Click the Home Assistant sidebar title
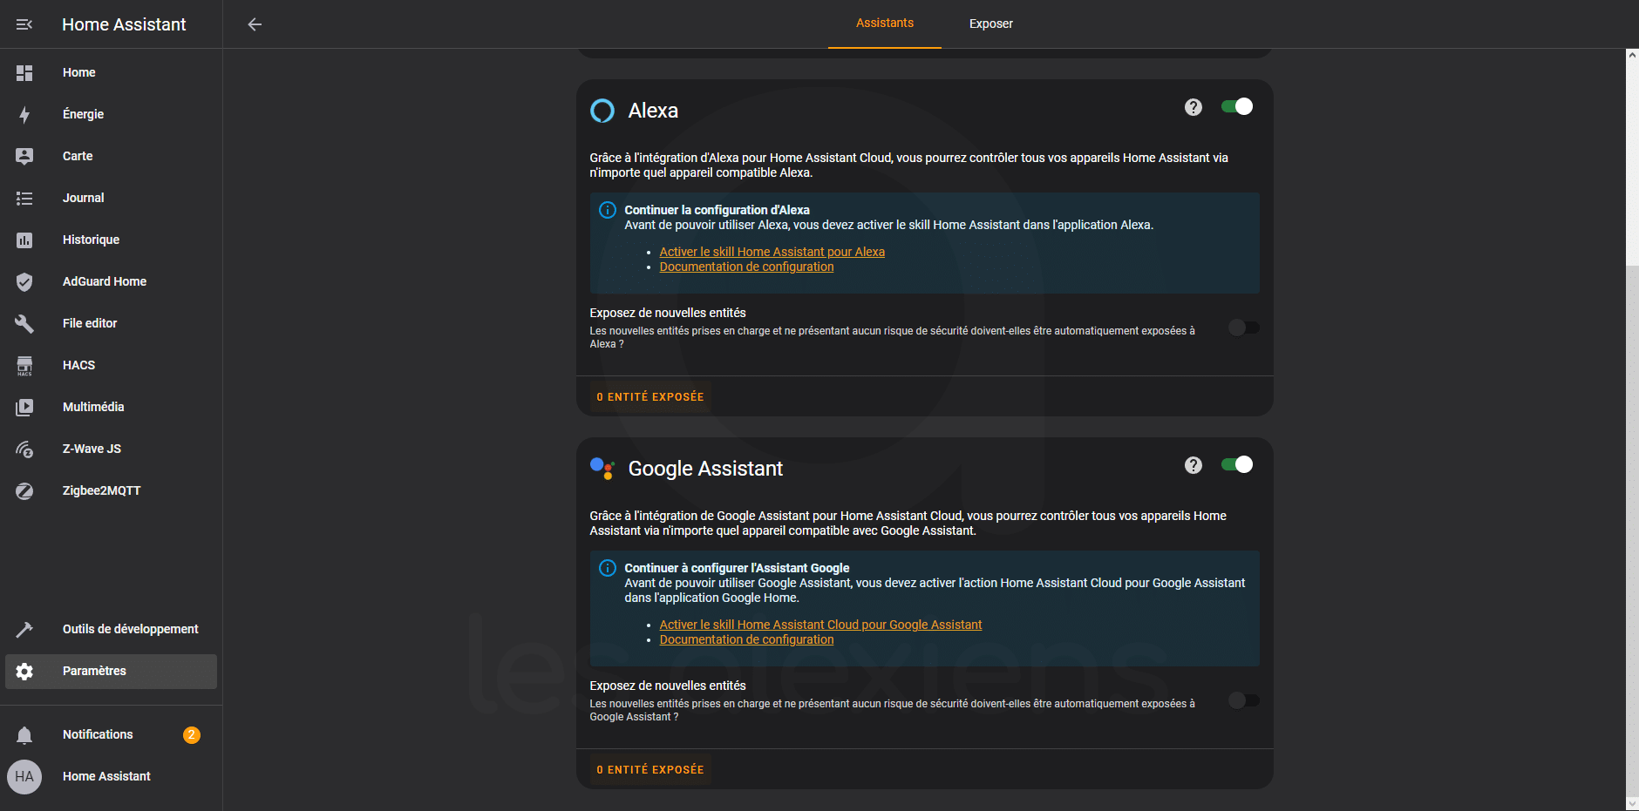 point(124,24)
